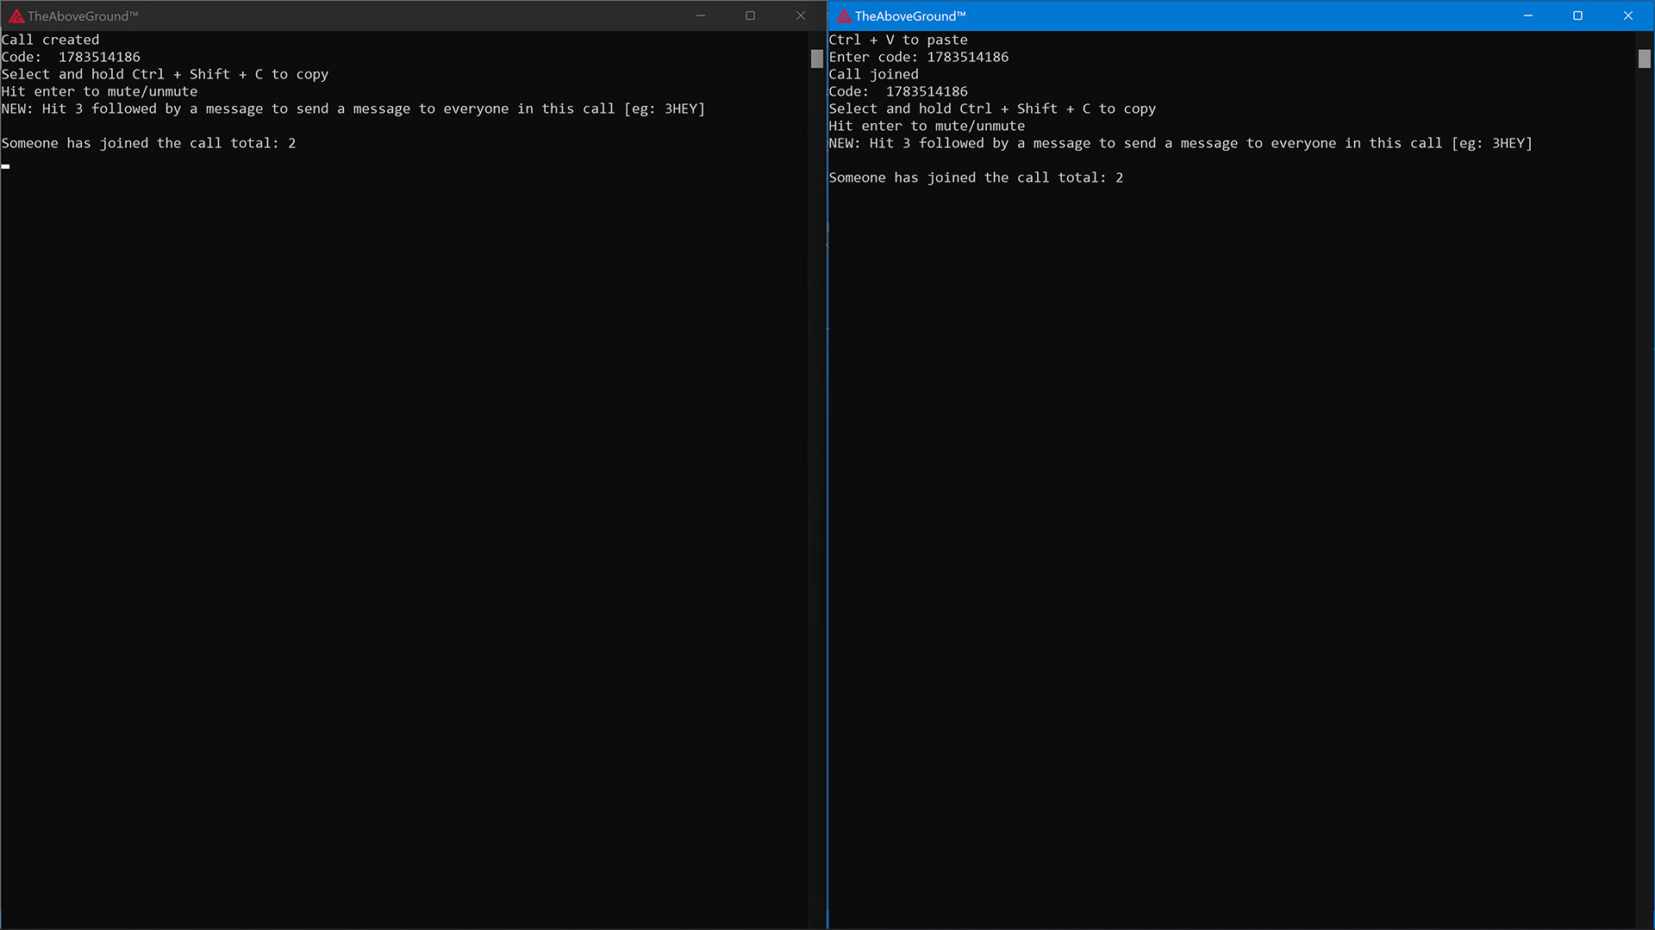Click code 1783514186 in left window
1655x930 pixels.
click(99, 57)
